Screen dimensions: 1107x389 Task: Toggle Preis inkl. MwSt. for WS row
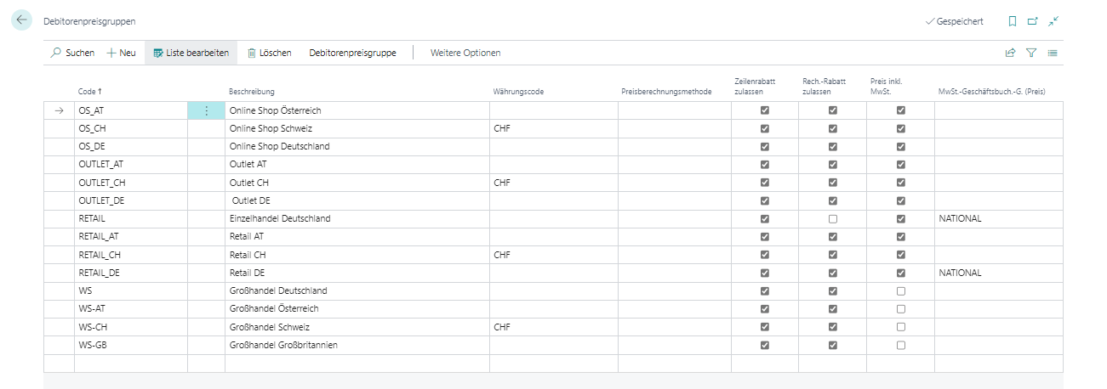pos(900,291)
